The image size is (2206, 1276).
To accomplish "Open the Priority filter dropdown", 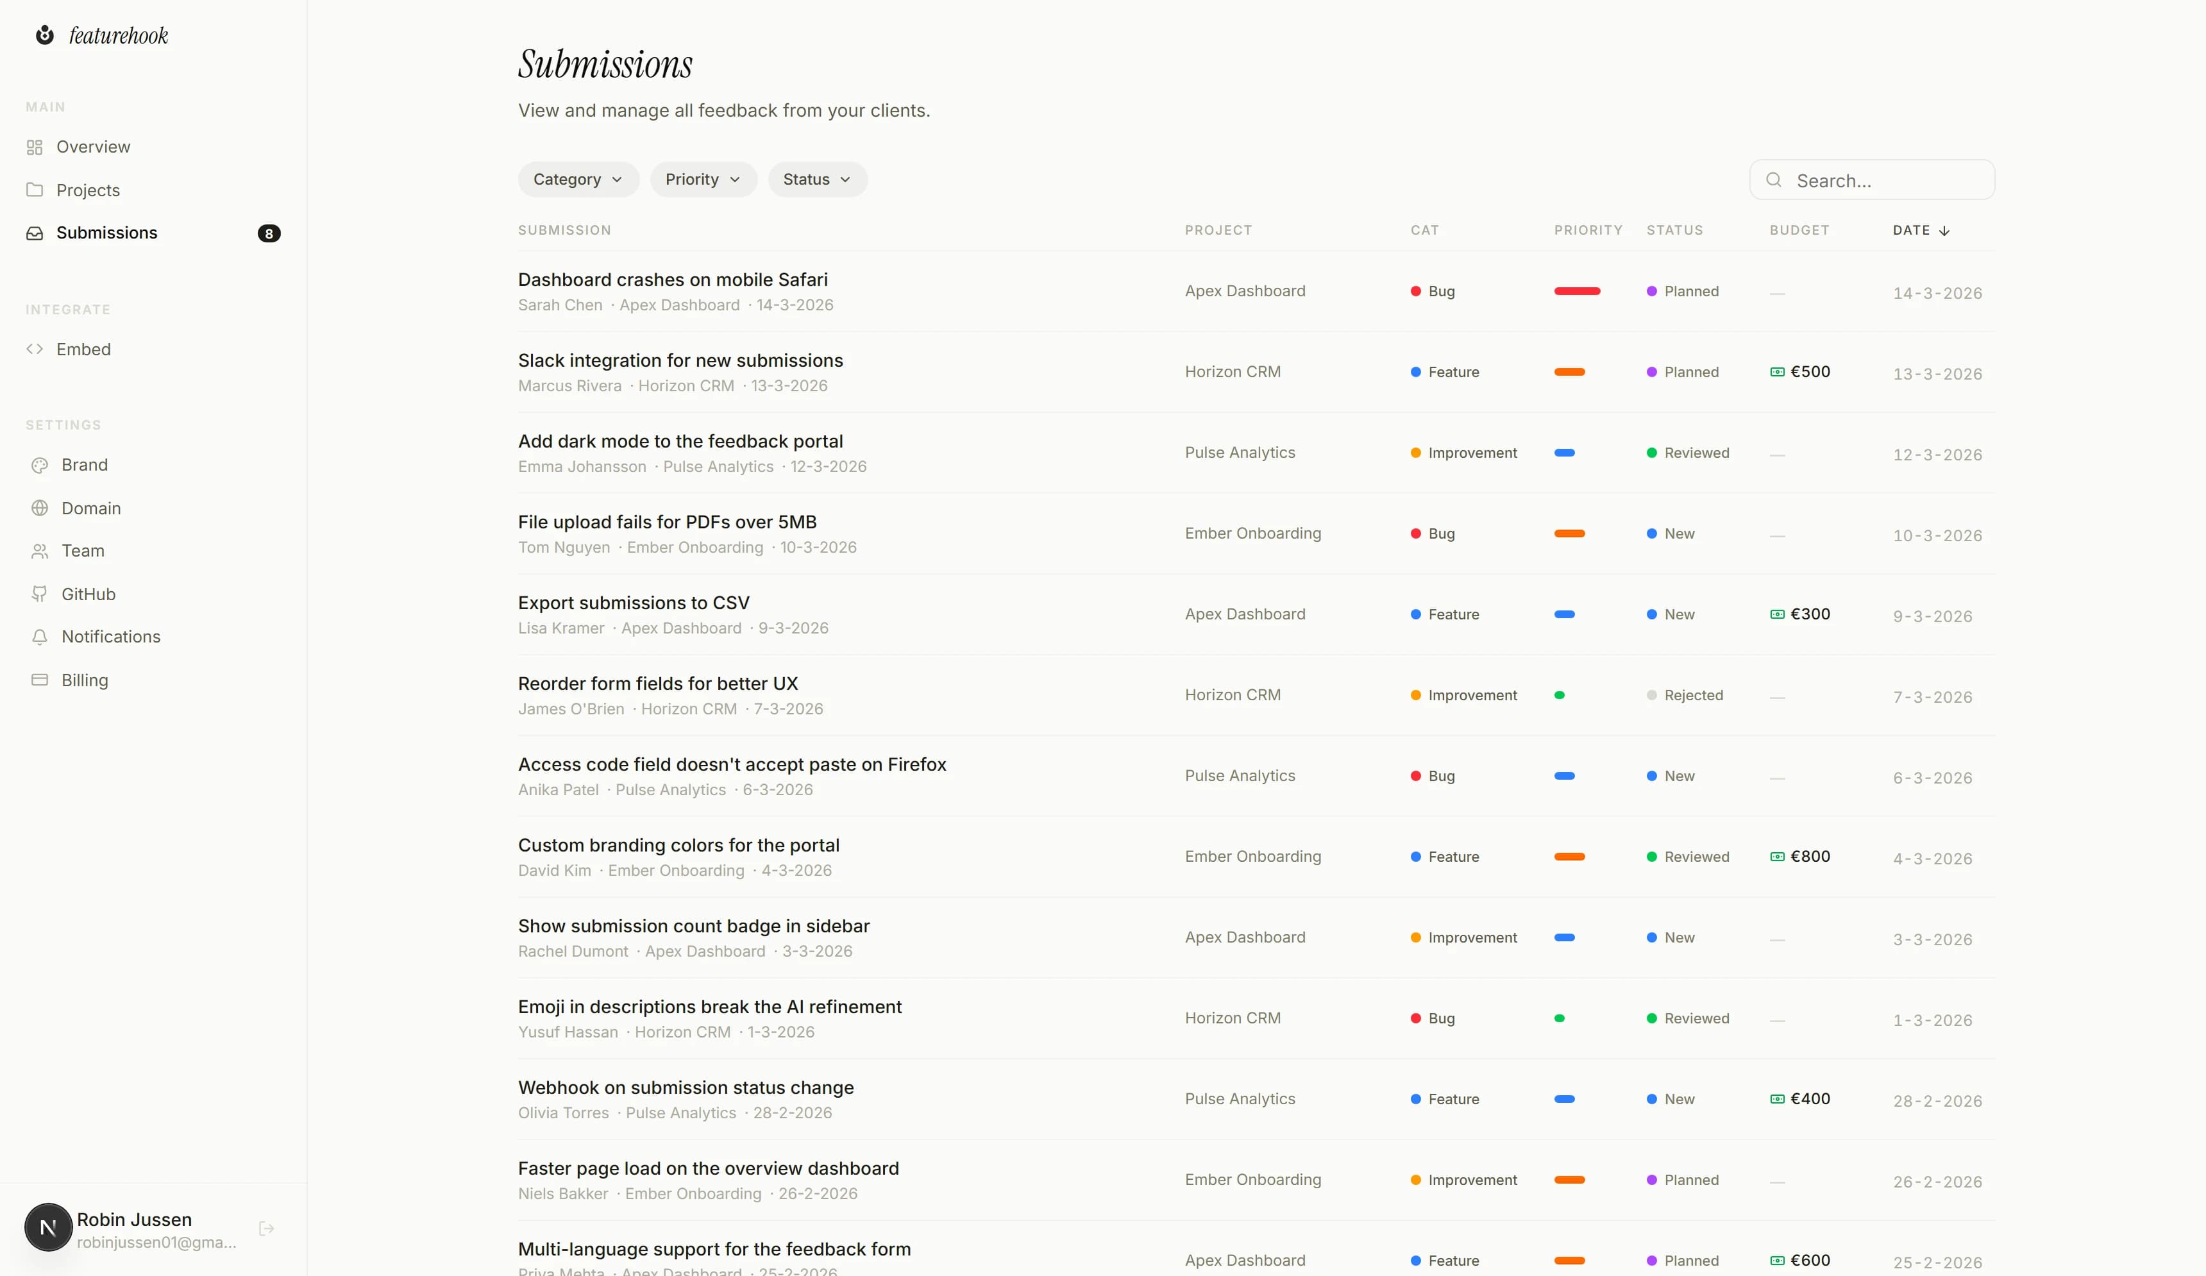I will tap(702, 178).
